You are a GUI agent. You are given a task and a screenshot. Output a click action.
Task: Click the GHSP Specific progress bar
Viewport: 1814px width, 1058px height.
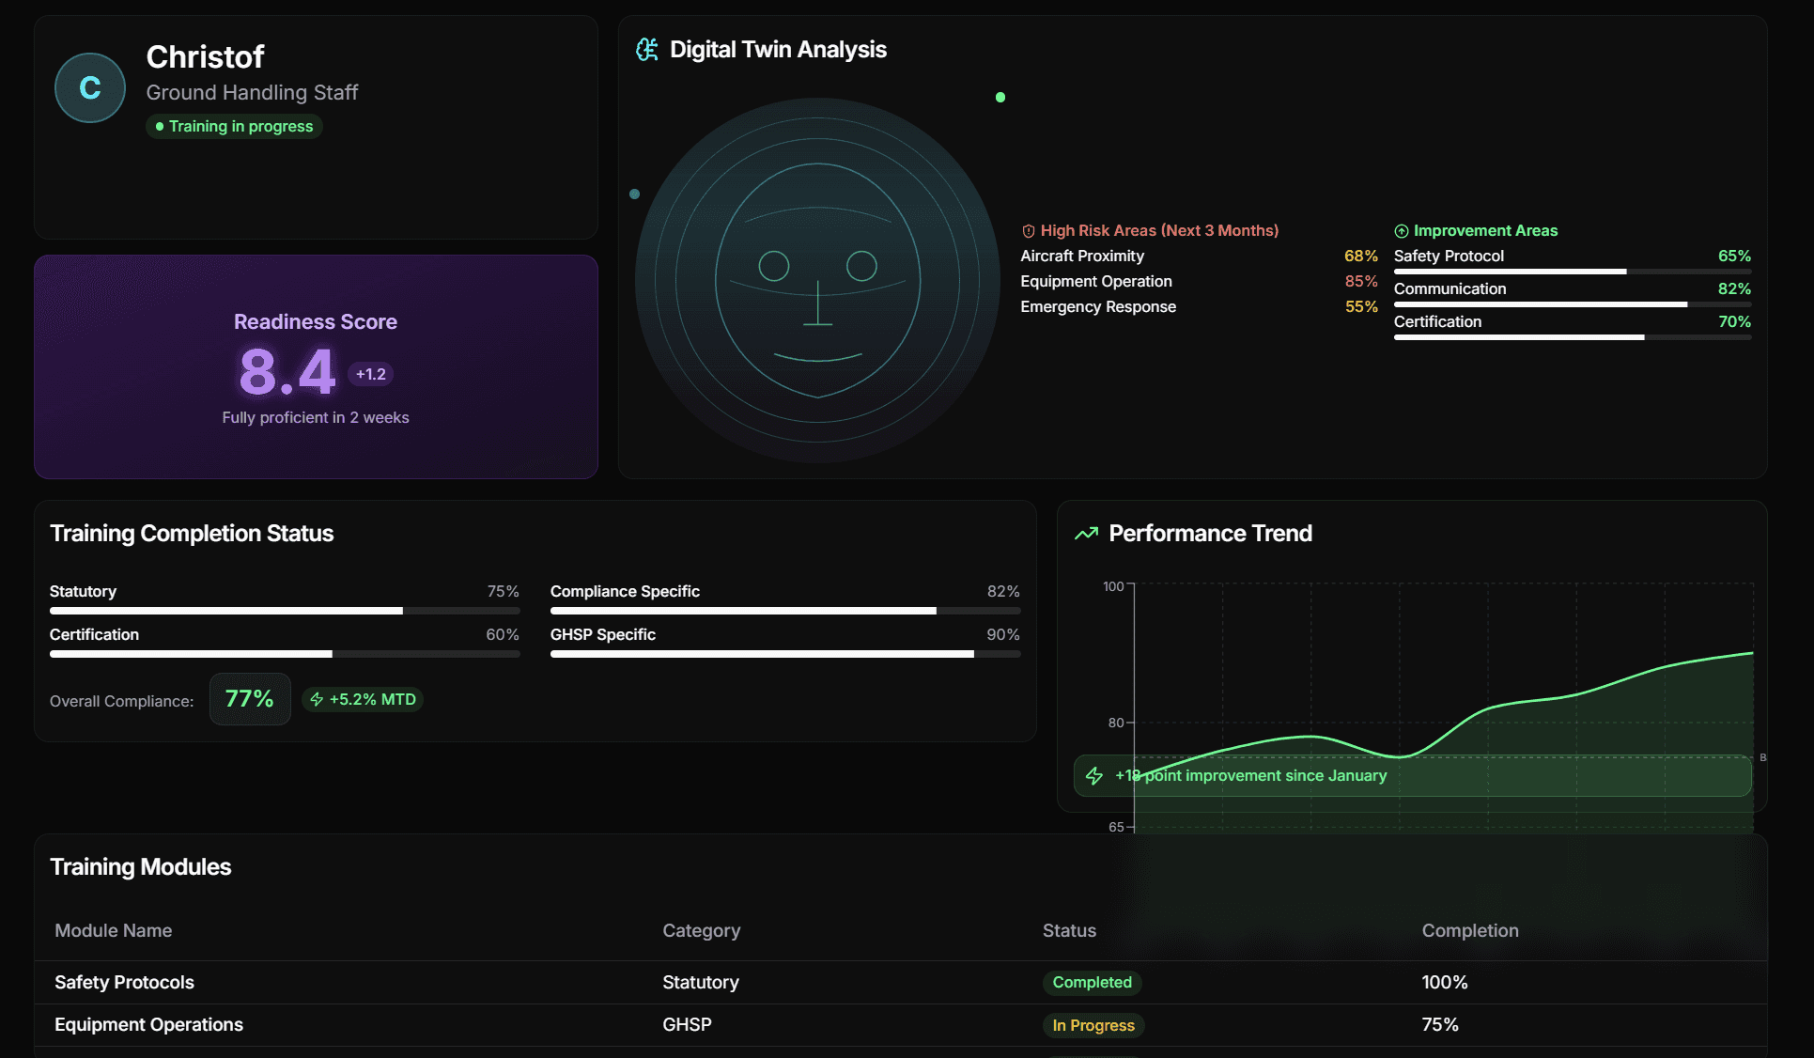[784, 654]
